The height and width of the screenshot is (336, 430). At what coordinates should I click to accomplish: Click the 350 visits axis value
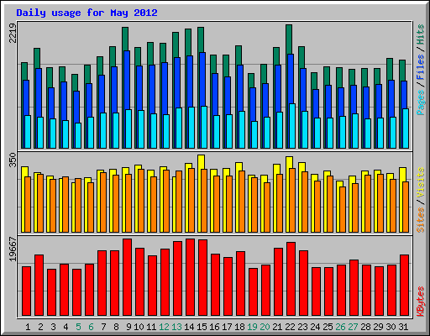(13, 160)
